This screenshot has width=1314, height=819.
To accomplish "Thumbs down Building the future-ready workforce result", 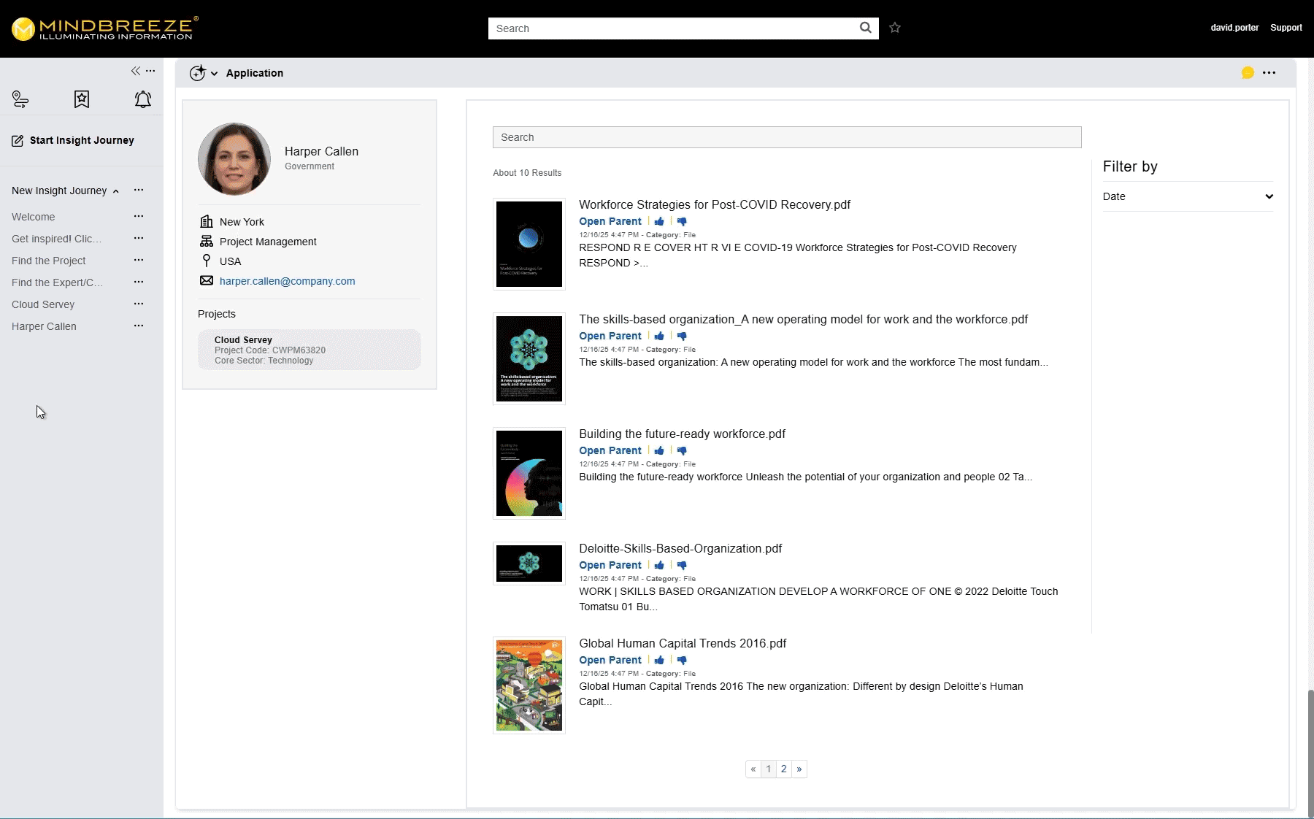I will (682, 450).
